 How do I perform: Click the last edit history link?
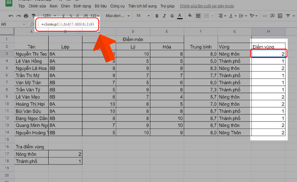(207, 6)
